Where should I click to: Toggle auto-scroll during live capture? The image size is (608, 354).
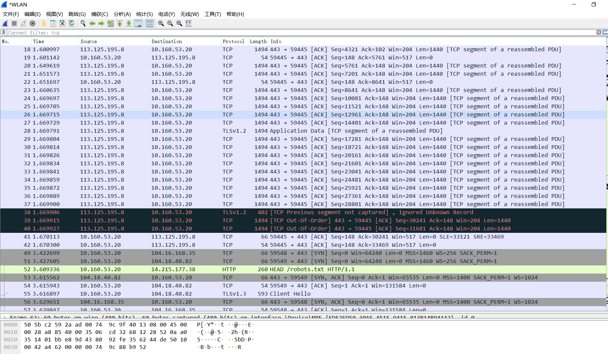[x=138, y=23]
